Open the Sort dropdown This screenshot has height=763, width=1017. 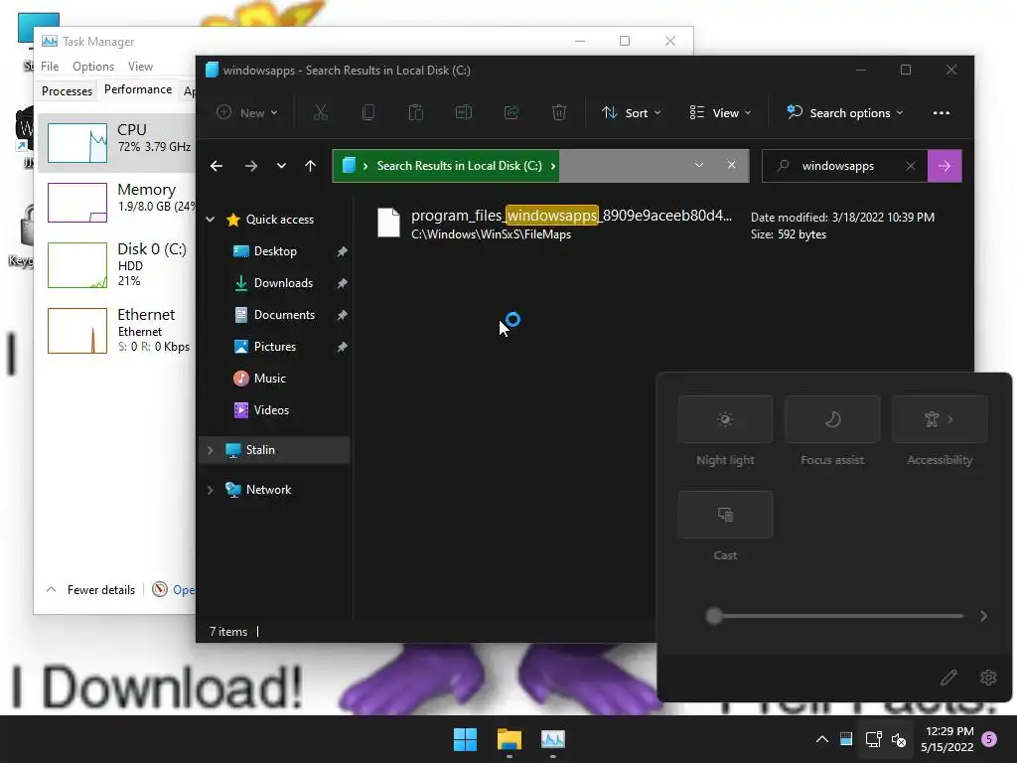631,113
